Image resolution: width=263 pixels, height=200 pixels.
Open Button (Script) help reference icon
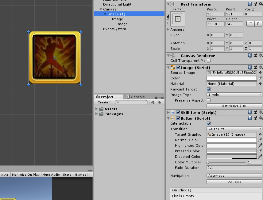249,118
